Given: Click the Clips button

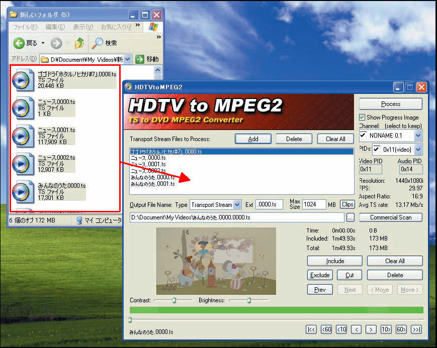Looking at the screenshot, I should click(347, 204).
